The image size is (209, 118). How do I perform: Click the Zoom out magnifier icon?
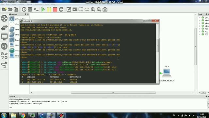pyautogui.click(x=99, y=10)
